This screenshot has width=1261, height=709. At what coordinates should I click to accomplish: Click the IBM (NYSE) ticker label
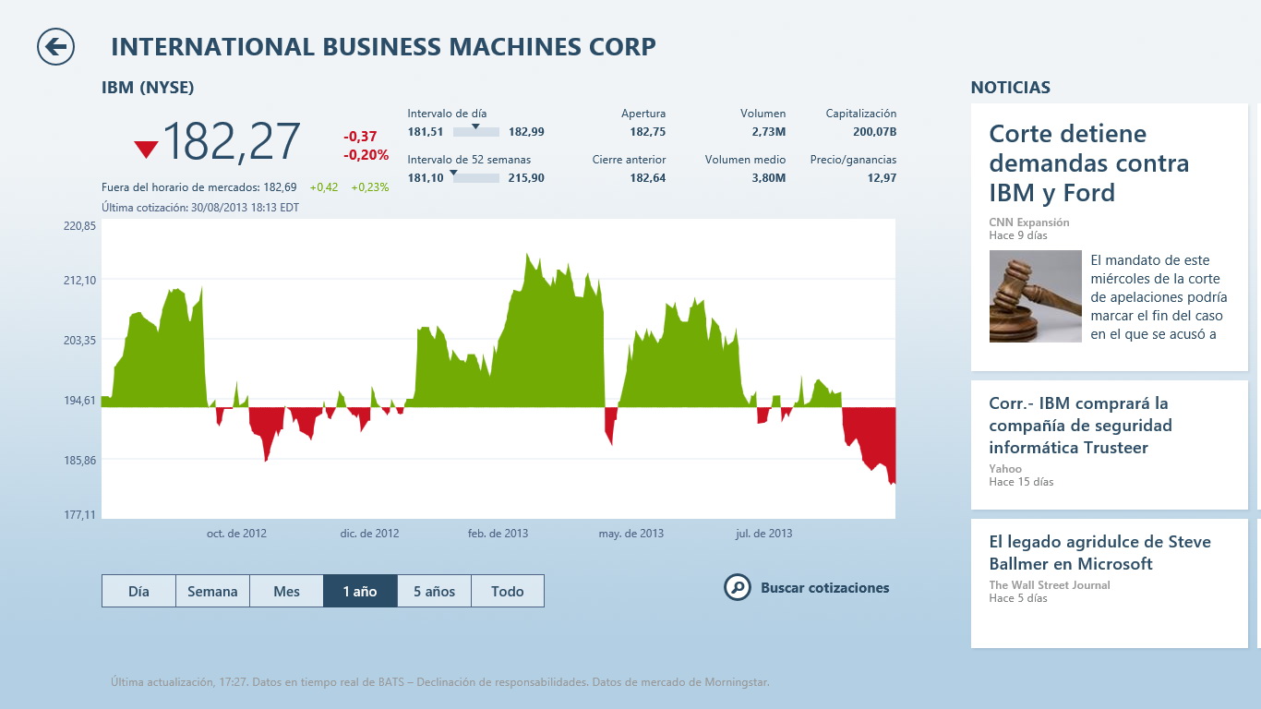pos(148,88)
